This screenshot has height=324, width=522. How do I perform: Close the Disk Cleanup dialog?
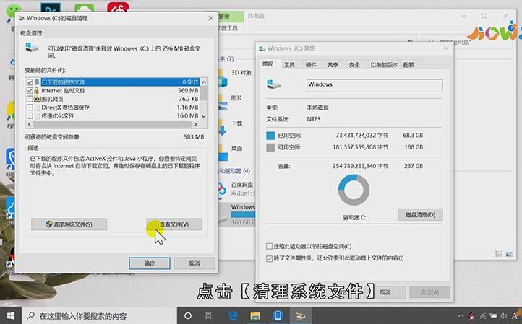(210, 18)
